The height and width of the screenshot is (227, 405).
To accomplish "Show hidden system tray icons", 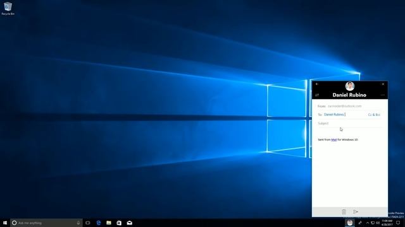I will [x=368, y=223].
